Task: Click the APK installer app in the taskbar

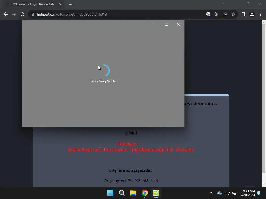Action: (x=156, y=193)
